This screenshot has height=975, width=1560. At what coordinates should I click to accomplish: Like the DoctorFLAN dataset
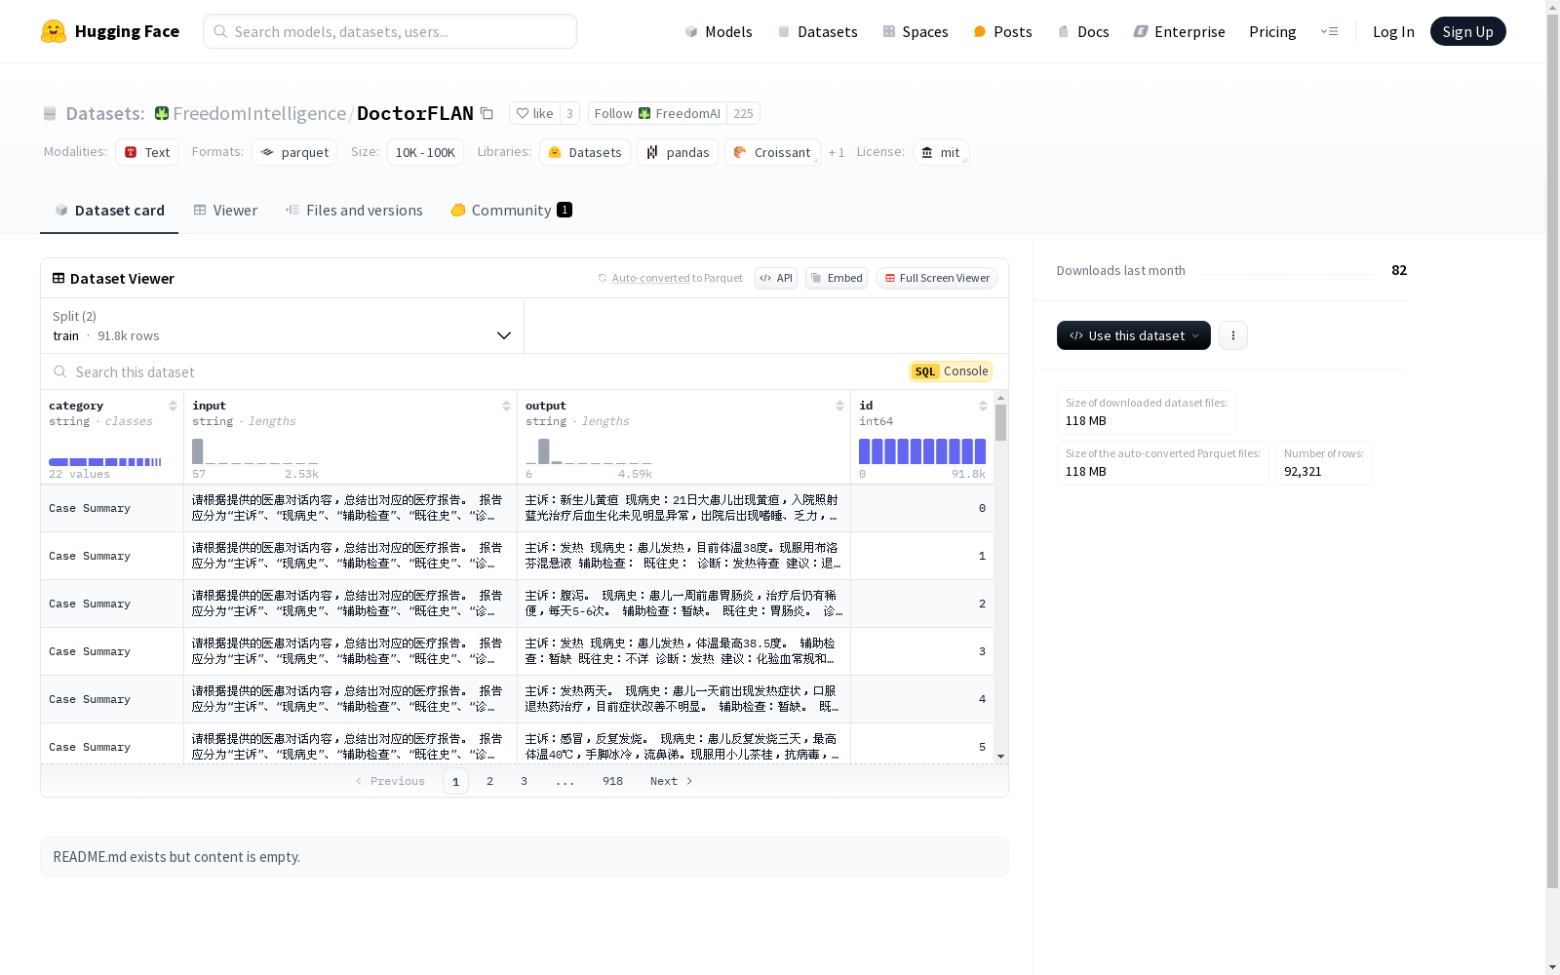[535, 113]
